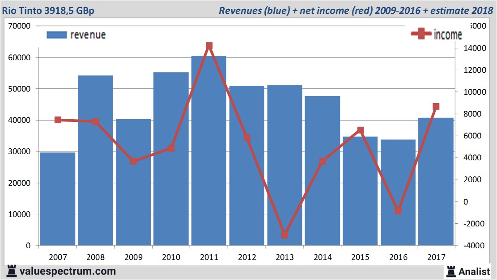Click the 12000 right axis label

tap(475, 70)
